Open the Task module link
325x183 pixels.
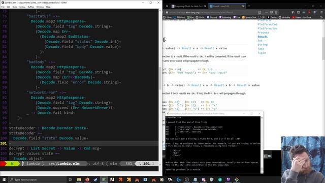(261, 49)
